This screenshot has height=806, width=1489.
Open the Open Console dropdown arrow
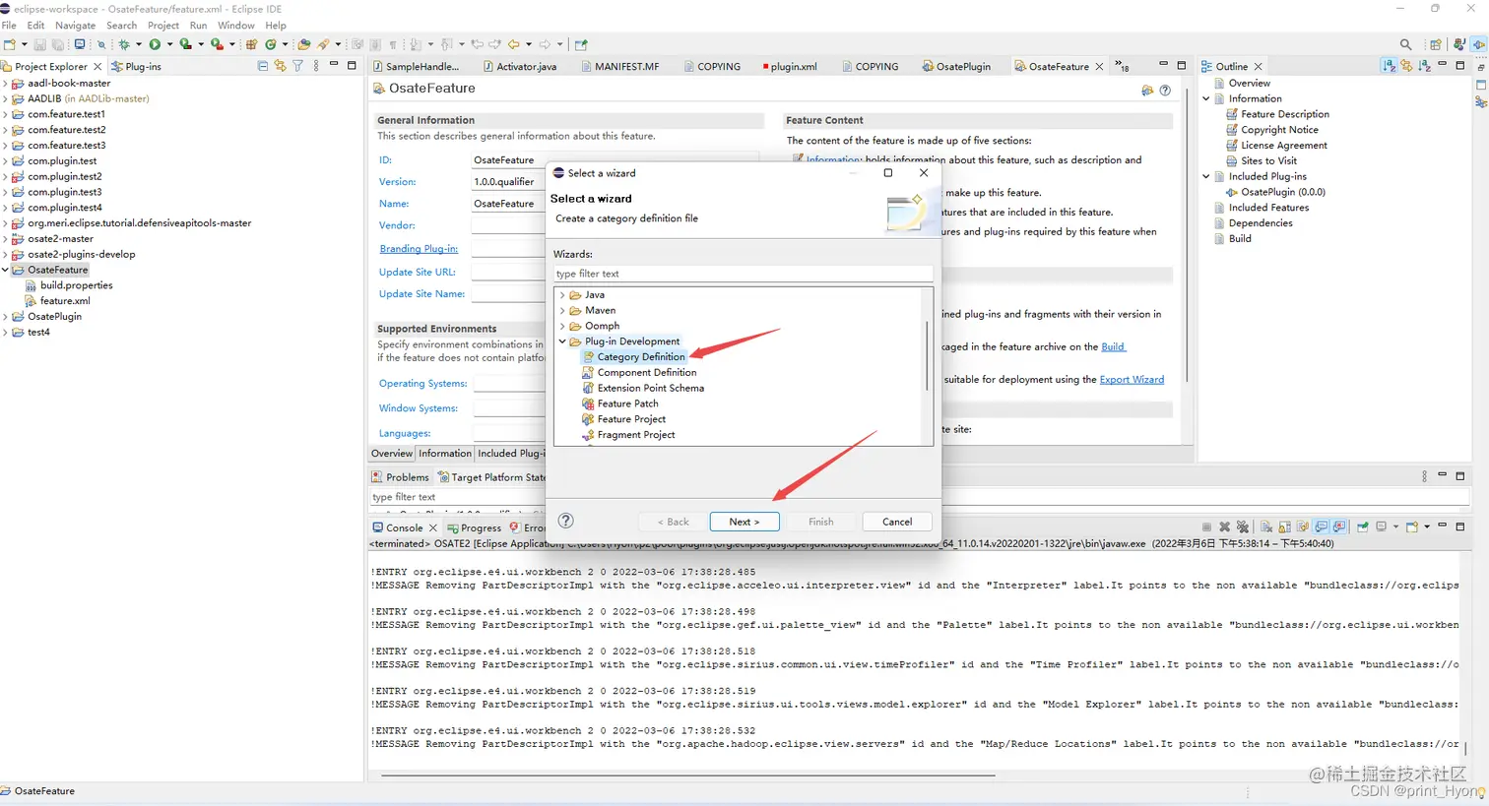tap(1427, 527)
